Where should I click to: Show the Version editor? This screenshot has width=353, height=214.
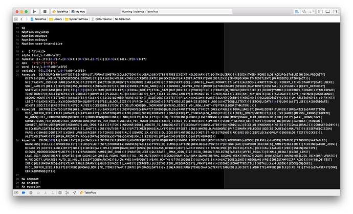[312, 11]
